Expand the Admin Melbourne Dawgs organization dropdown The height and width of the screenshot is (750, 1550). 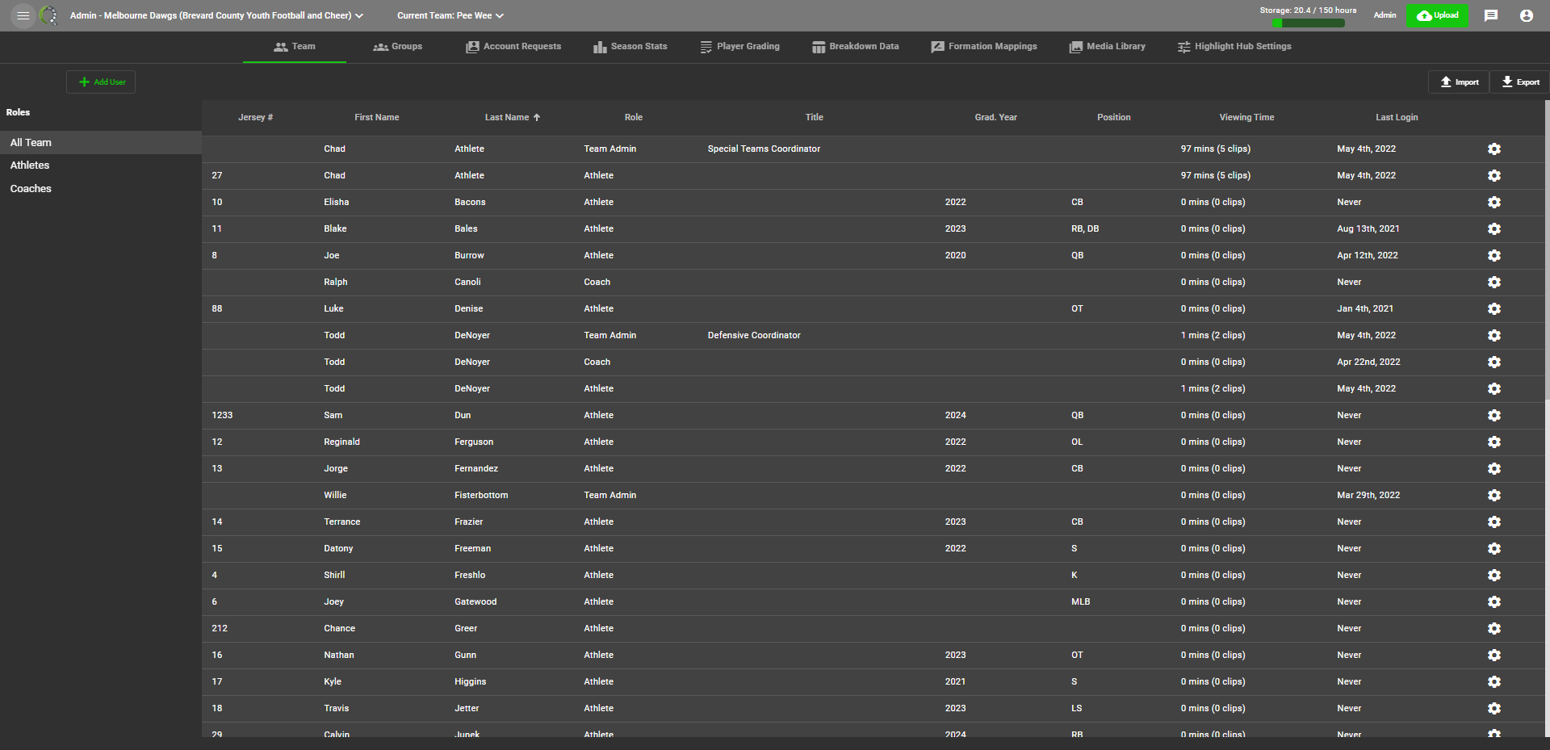[x=216, y=15]
